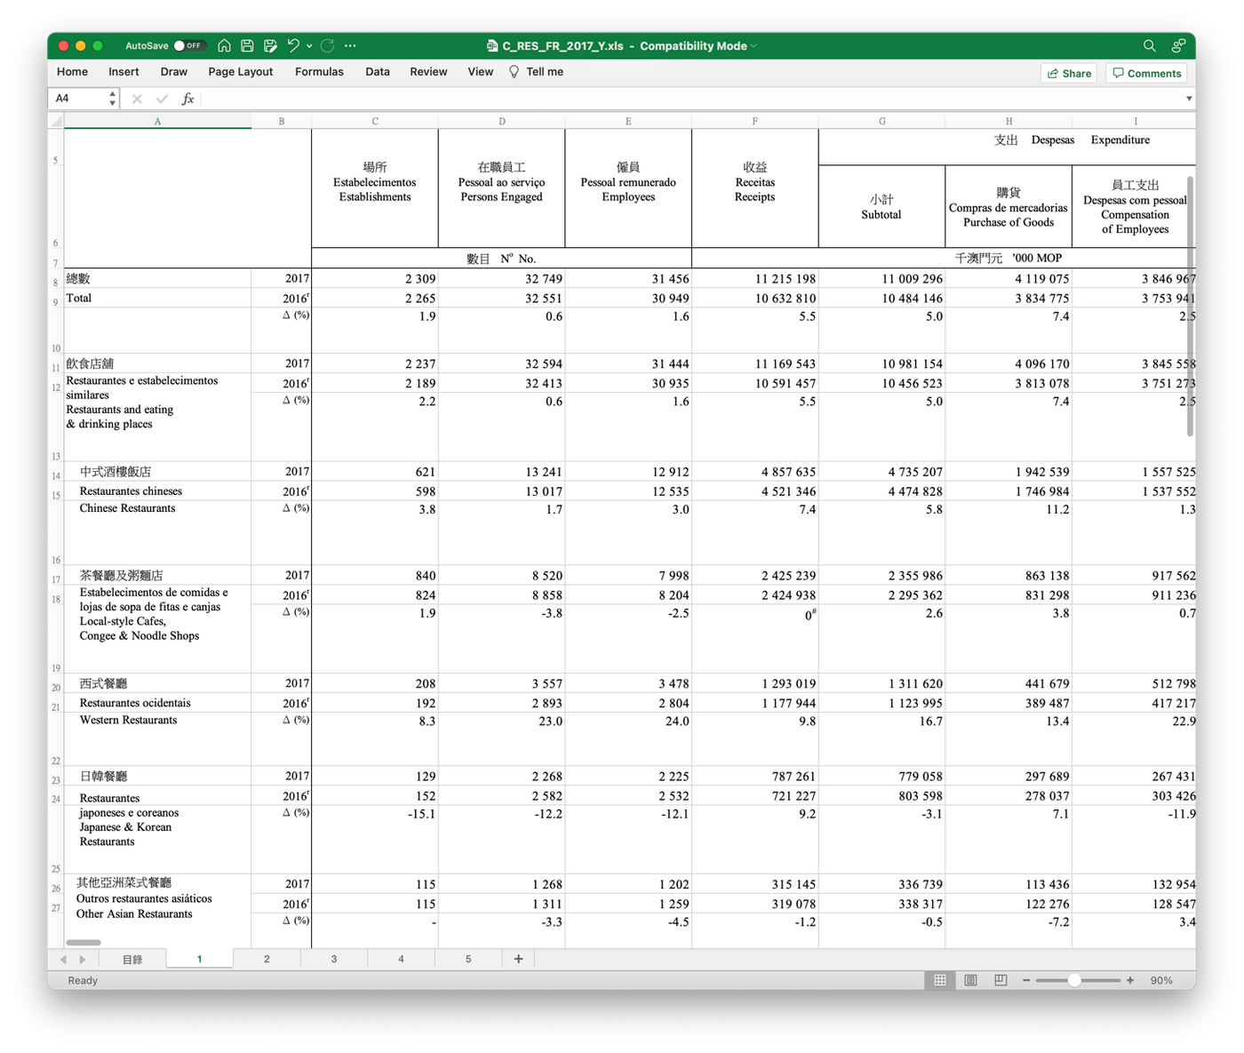Image resolution: width=1244 pixels, height=1053 pixels.
Task: Click the Share button
Action: click(x=1069, y=73)
